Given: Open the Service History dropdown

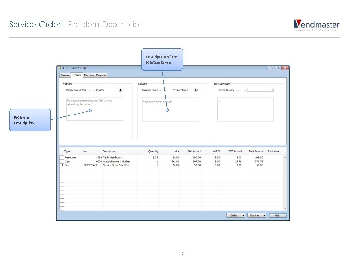Looking at the screenshot, I should pyautogui.click(x=260, y=90).
